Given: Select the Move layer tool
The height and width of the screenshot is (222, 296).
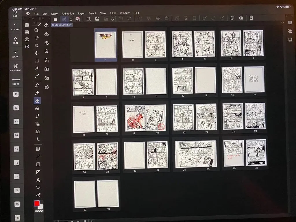Looking at the screenshot, I should click(x=37, y=53).
